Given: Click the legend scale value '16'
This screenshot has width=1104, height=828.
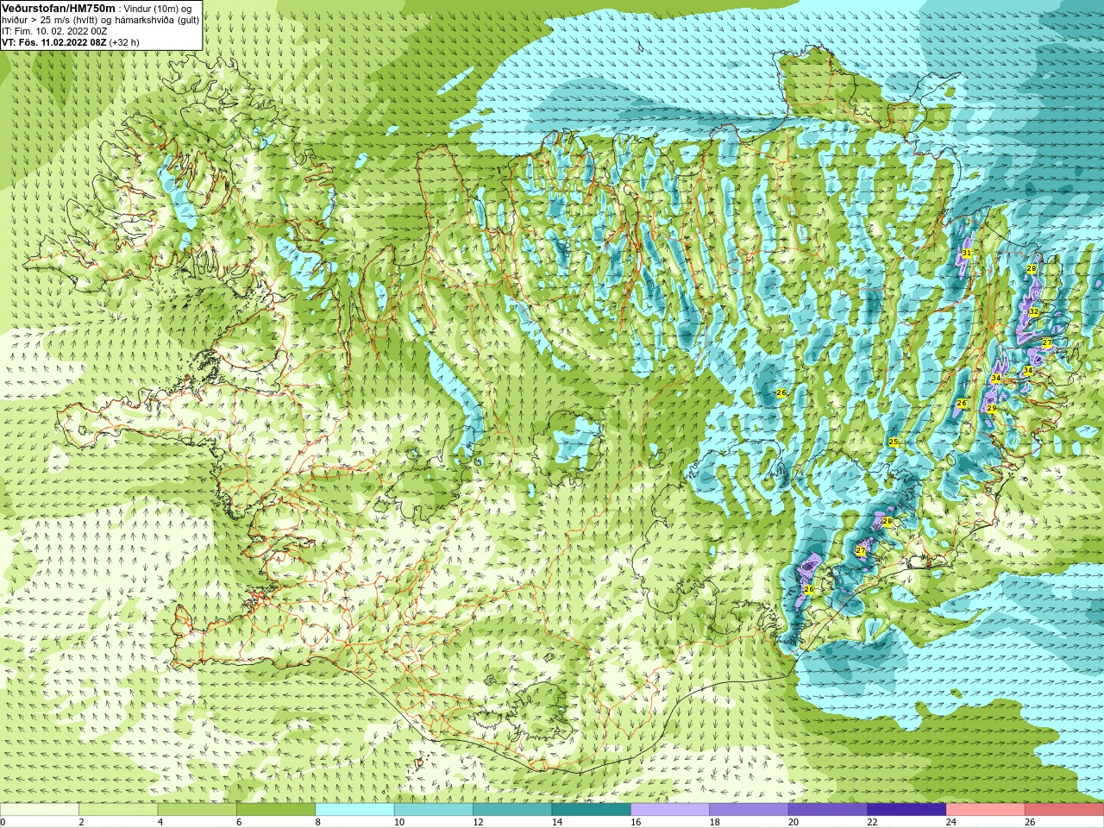Looking at the screenshot, I should (636, 823).
